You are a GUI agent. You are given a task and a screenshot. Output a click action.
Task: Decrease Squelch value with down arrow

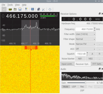(87, 55)
